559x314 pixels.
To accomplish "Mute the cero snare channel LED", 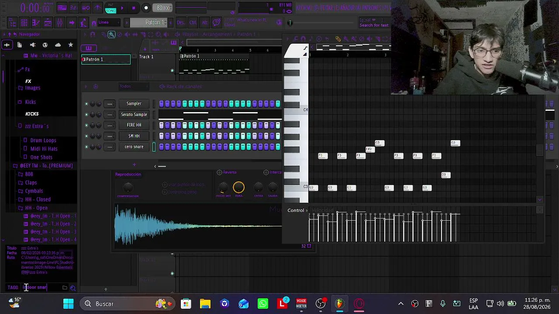I will pyautogui.click(x=86, y=147).
